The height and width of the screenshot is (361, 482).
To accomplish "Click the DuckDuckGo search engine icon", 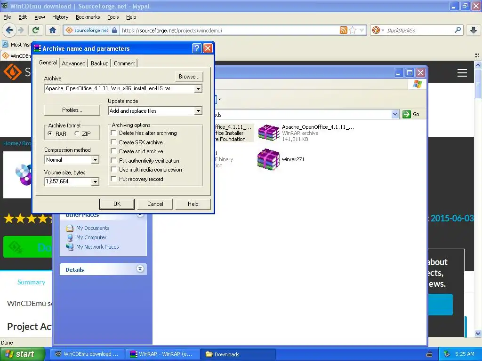I will pyautogui.click(x=376, y=30).
